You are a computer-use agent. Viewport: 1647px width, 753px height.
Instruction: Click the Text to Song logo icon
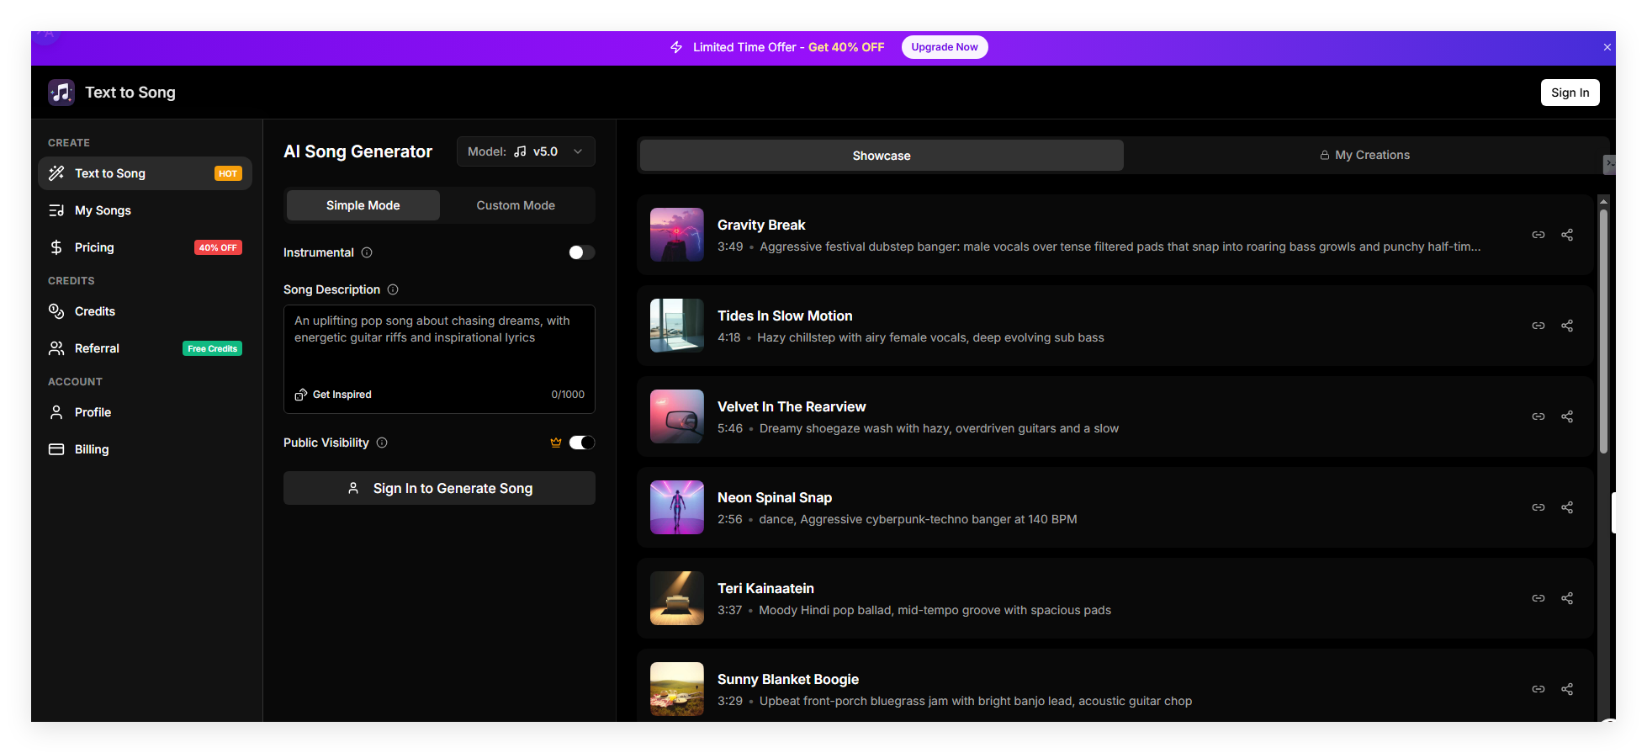pyautogui.click(x=61, y=93)
